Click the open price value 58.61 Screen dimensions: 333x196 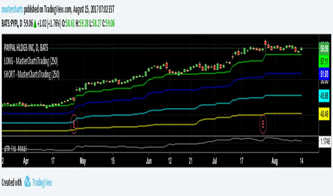[70, 24]
